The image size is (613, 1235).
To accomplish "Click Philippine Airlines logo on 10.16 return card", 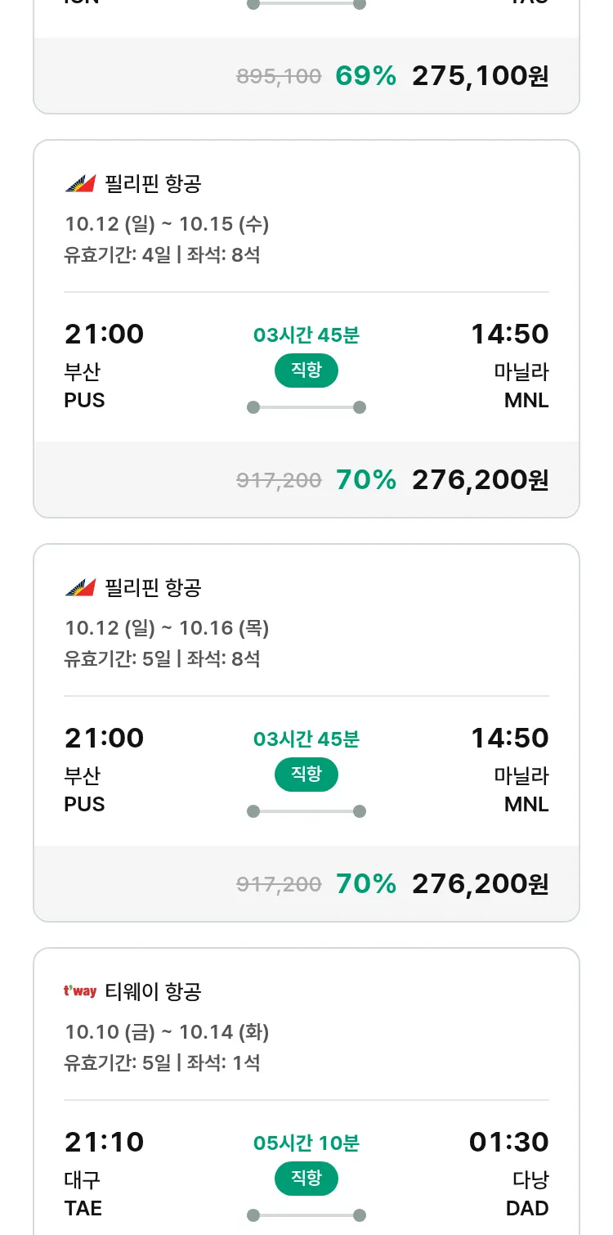I will [80, 588].
